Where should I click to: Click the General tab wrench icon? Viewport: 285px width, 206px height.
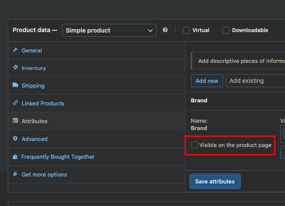pos(16,50)
